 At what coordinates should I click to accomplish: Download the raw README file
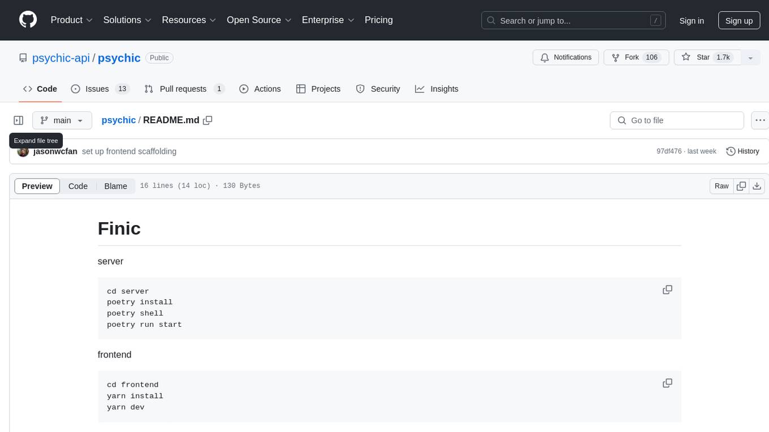click(757, 186)
